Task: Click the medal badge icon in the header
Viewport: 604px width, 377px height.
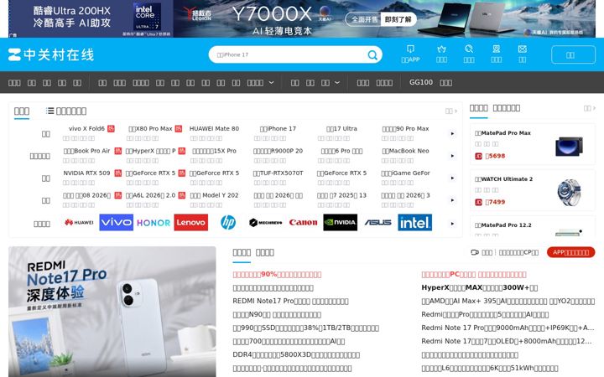Action: pyautogui.click(x=496, y=49)
